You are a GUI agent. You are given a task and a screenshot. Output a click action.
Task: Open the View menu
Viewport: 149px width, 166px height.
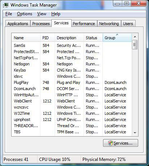42,14
